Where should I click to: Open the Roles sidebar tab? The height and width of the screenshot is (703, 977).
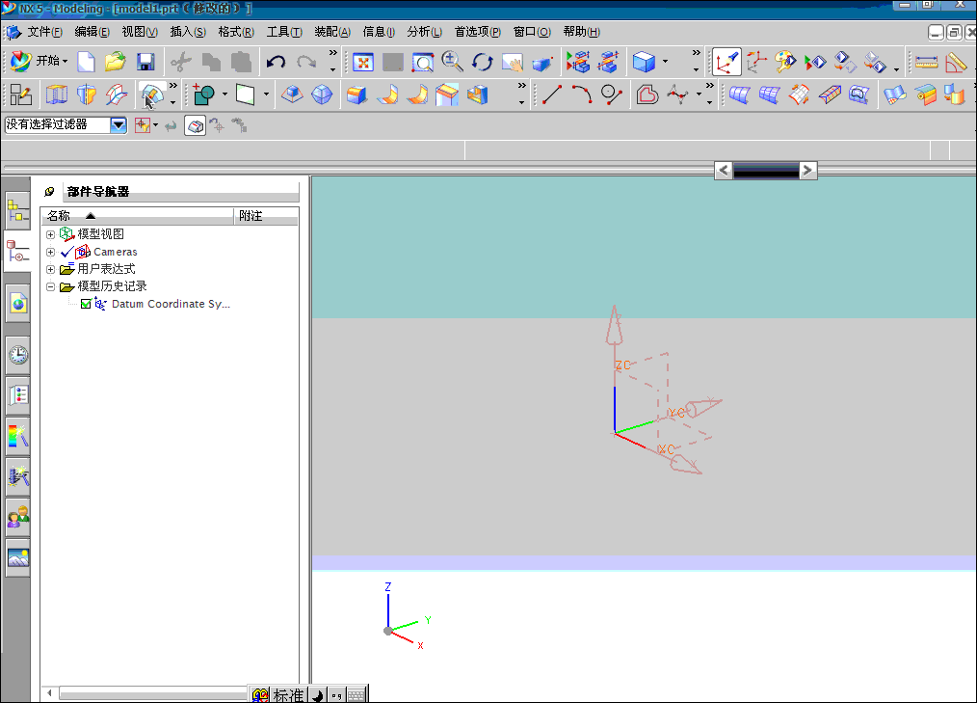17,517
